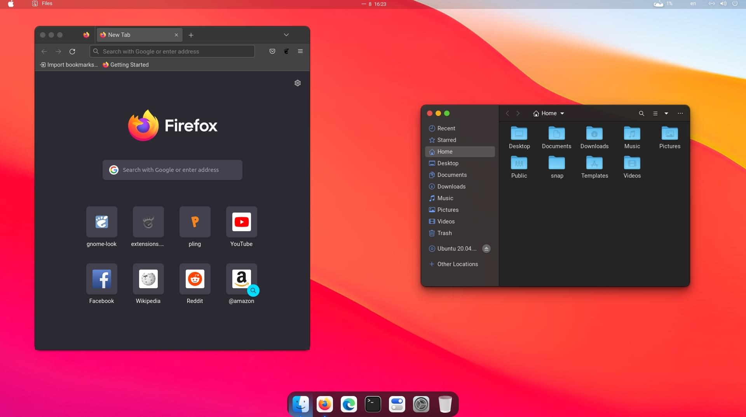Image resolution: width=746 pixels, height=417 pixels.
Task: Select Downloads in Files sidebar
Action: coord(460,187)
